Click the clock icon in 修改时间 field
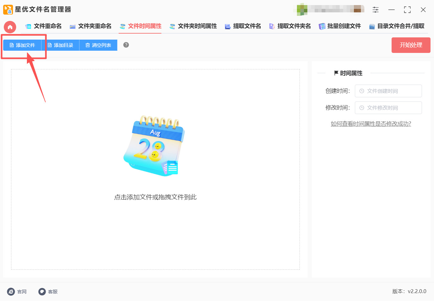This screenshot has width=434, height=301. tap(362, 108)
